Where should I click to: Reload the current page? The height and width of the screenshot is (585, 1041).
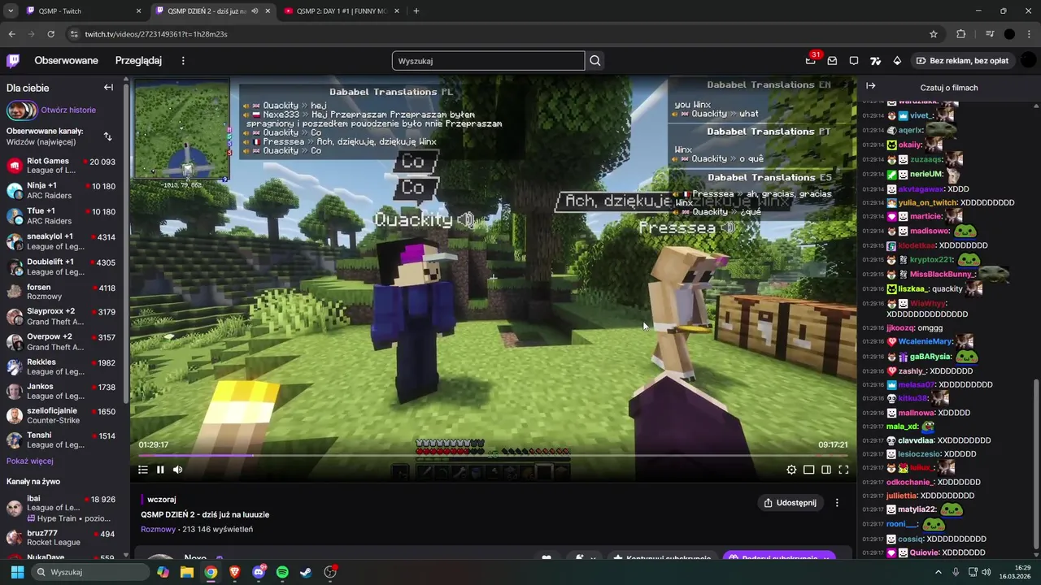[x=50, y=34]
